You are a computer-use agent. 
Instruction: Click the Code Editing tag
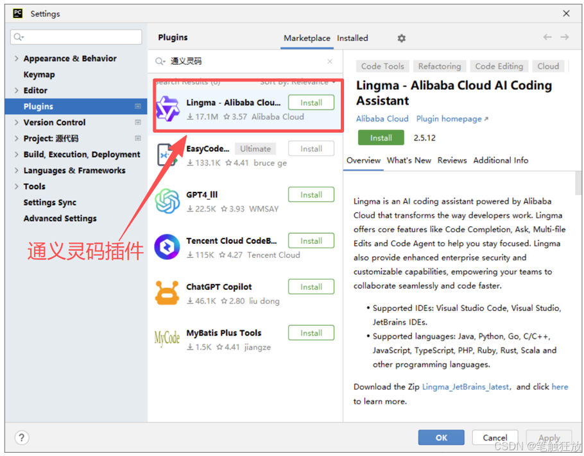pyautogui.click(x=499, y=66)
